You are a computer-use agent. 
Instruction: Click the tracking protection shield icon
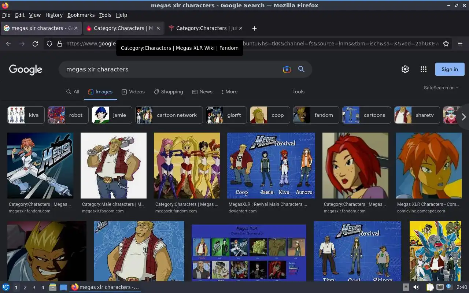[49, 44]
